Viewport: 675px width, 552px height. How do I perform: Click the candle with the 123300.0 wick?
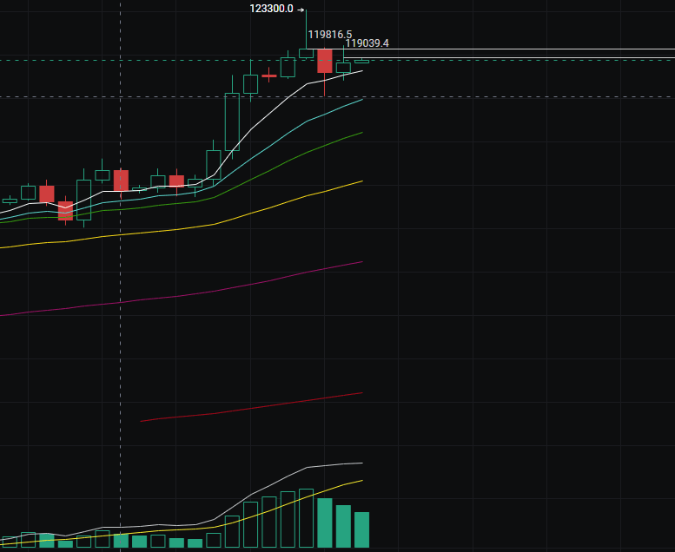point(306,53)
